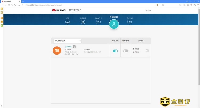The image size is (200, 108).
Task: Toggle 允许上网 switch for 小米MIX
Action: (x=115, y=51)
